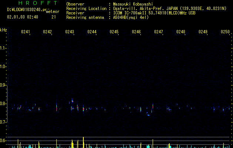Click the Observer label

[75, 4]
